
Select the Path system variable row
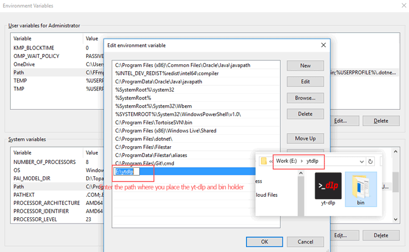pos(57,187)
